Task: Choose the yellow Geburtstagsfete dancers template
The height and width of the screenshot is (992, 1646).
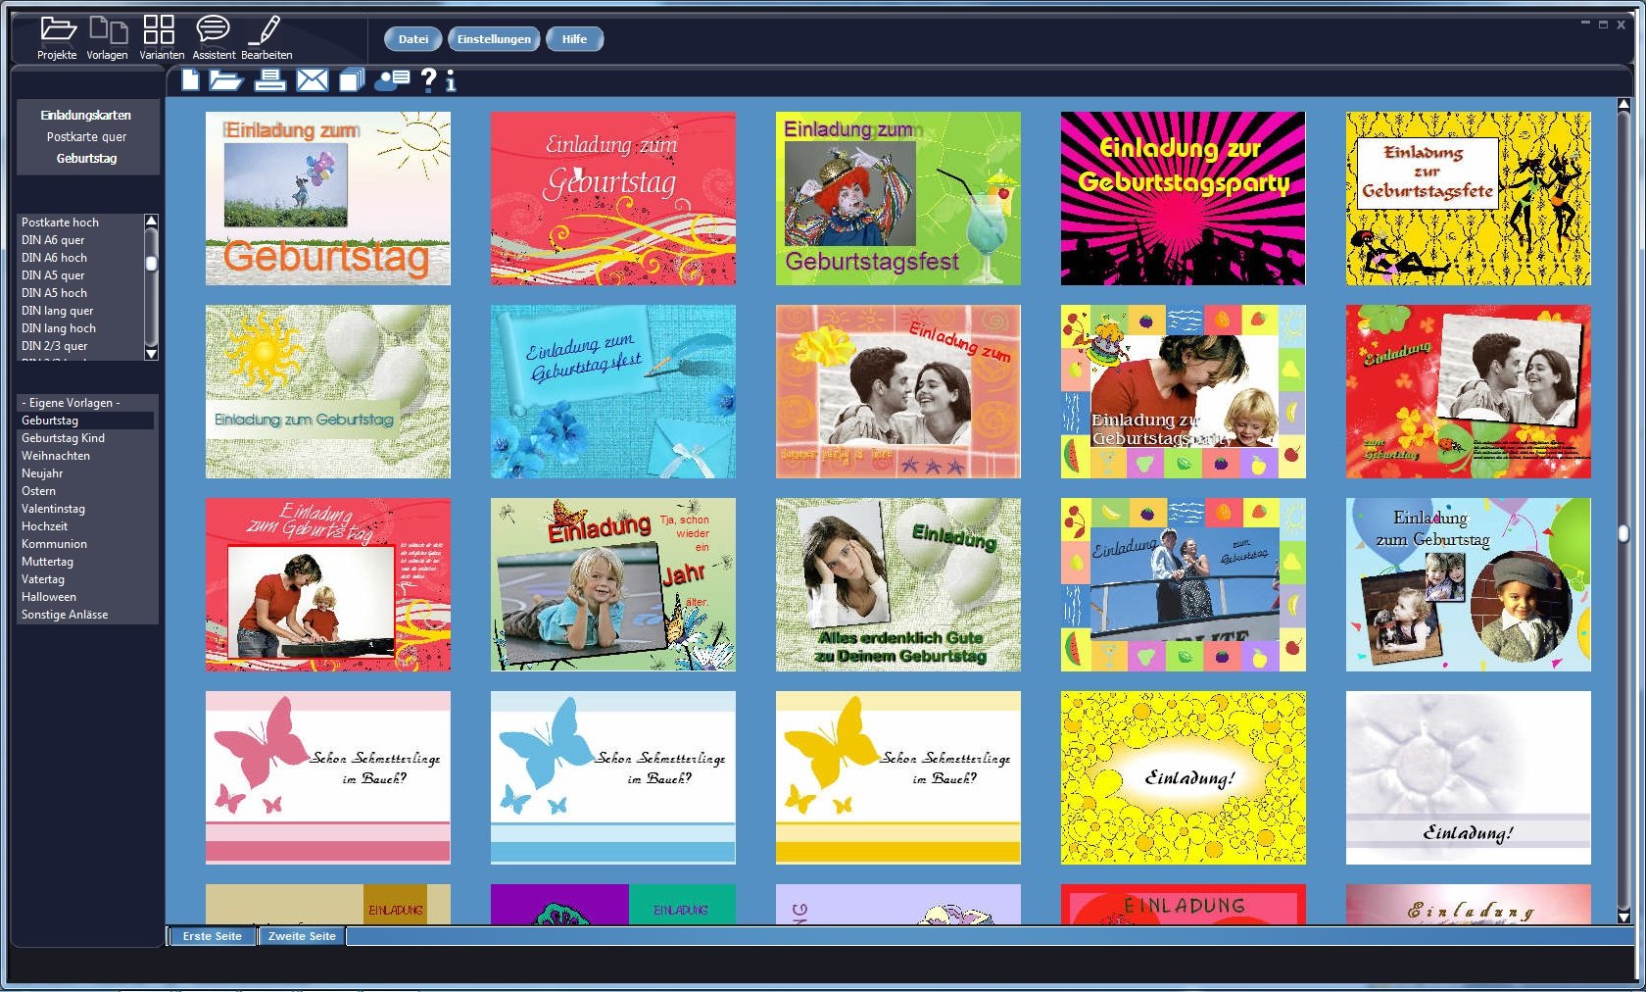Action: click(1469, 199)
